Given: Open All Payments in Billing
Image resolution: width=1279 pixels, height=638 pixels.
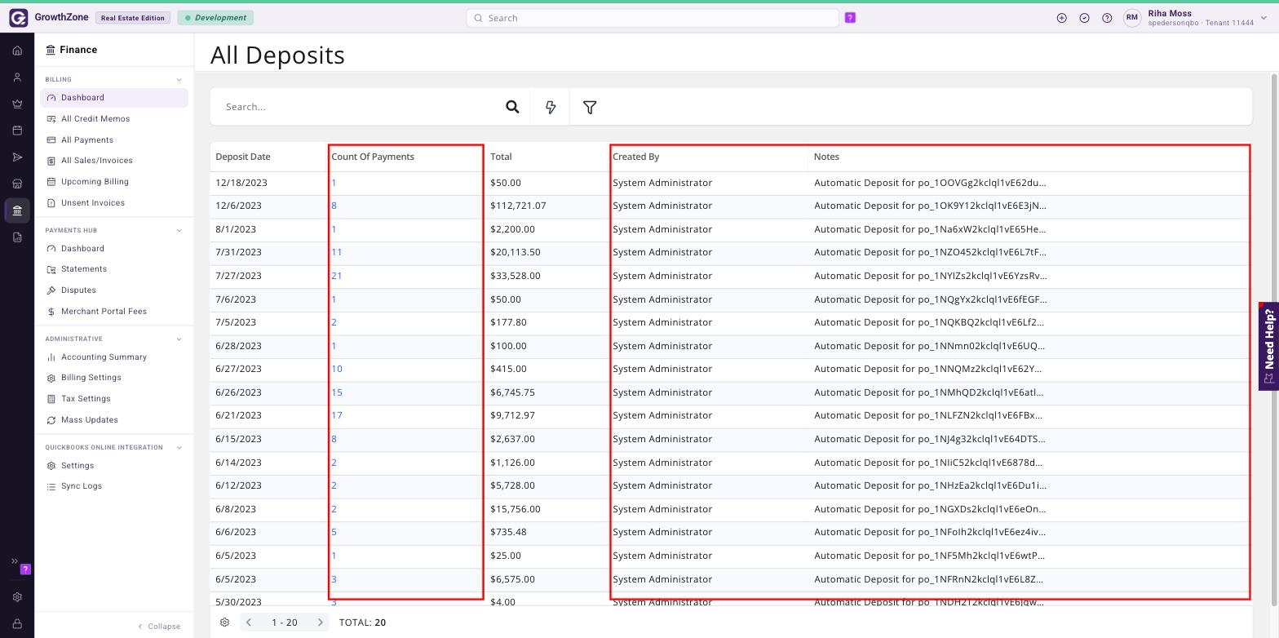Looking at the screenshot, I should [x=86, y=140].
